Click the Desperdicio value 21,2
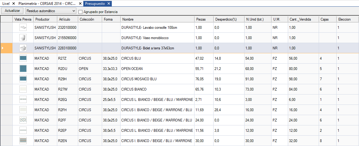 [229, 69]
